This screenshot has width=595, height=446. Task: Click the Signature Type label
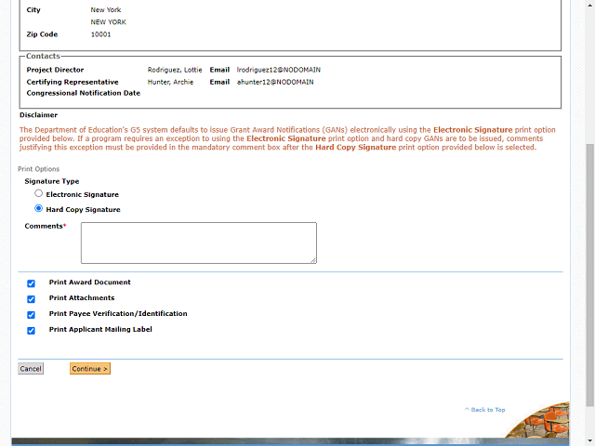[52, 181]
